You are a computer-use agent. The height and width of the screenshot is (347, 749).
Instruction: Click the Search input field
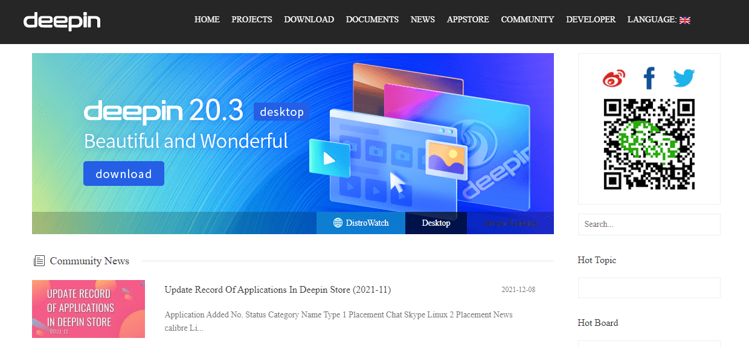coord(649,224)
